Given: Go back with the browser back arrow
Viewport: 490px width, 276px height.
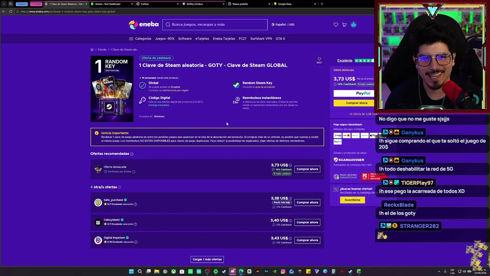Looking at the screenshot, I should pyautogui.click(x=4, y=11).
